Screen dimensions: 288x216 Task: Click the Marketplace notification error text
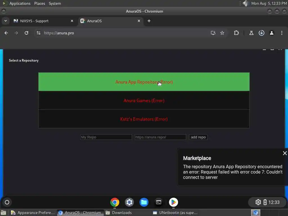[233, 172]
